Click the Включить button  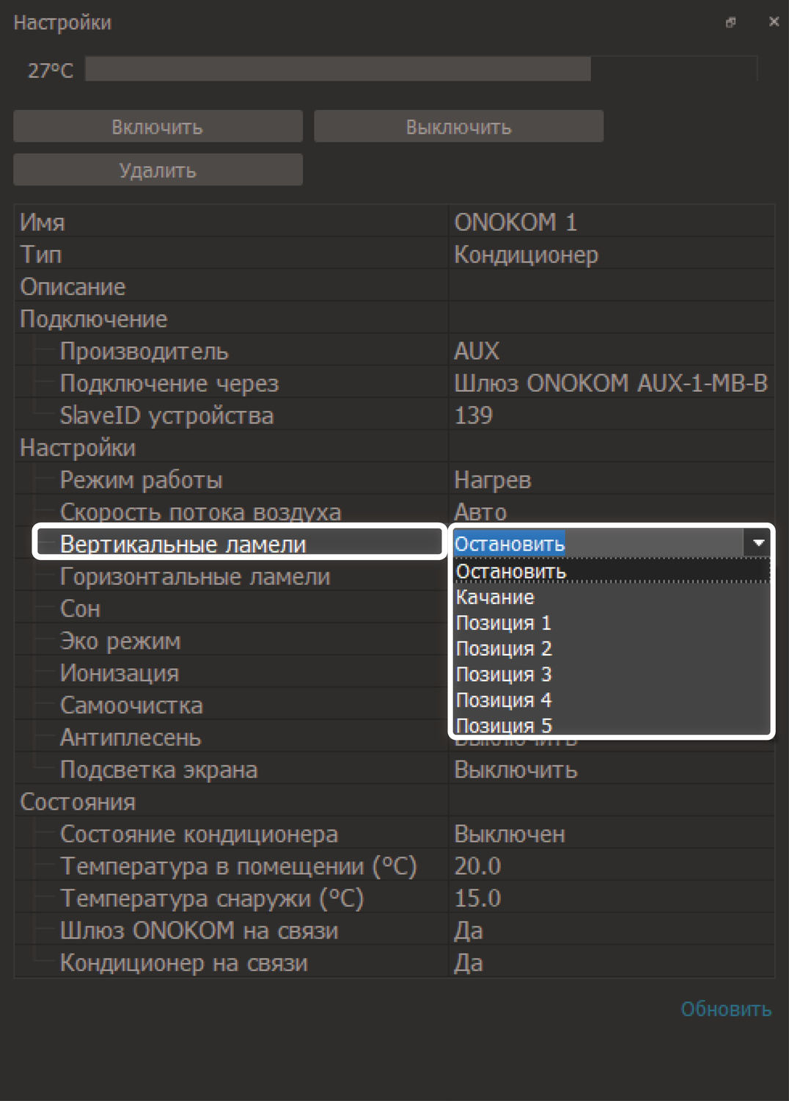pyautogui.click(x=158, y=127)
